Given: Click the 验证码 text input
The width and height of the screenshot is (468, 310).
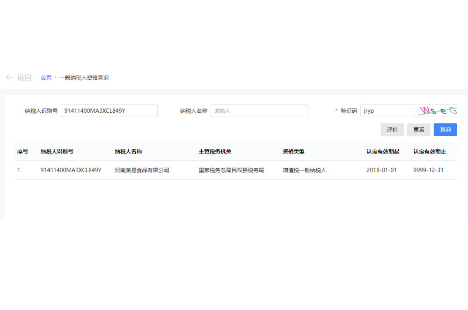Looking at the screenshot, I should 388,111.
